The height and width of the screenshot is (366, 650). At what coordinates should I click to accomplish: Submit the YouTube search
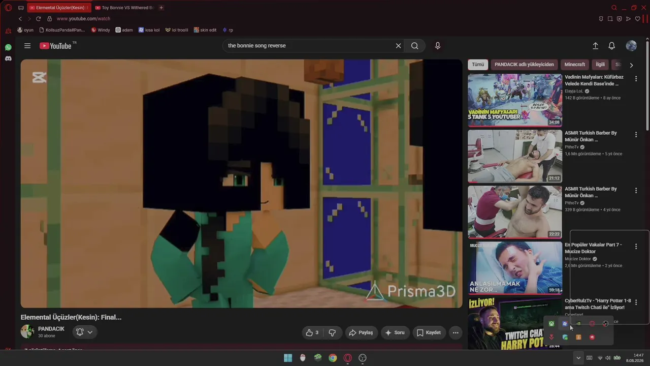point(415,46)
